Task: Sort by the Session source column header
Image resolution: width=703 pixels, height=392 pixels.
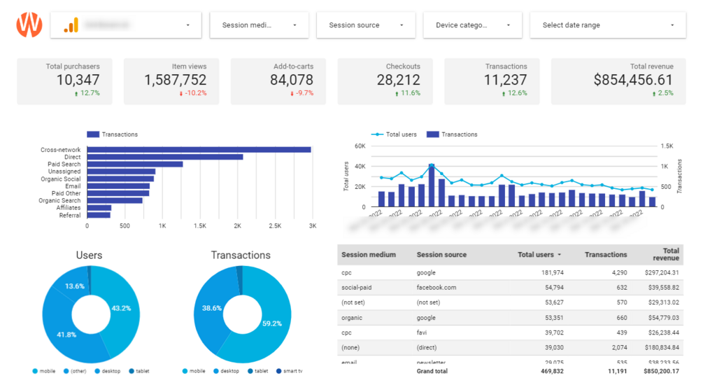Action: [x=441, y=254]
